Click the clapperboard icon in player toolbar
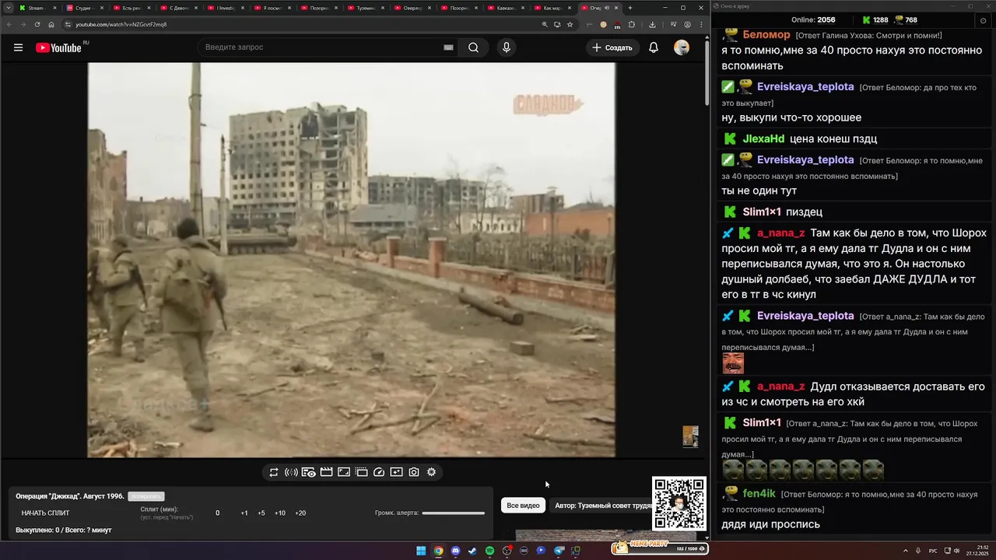The height and width of the screenshot is (560, 996). point(326,472)
